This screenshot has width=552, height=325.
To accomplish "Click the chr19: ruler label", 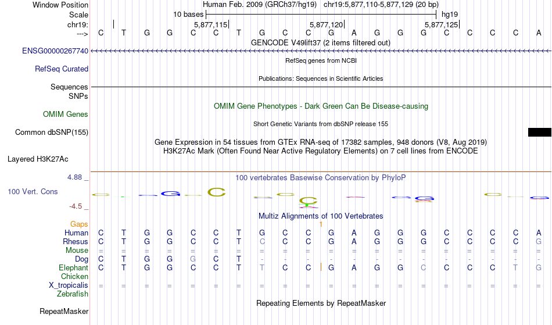I will pyautogui.click(x=78, y=24).
